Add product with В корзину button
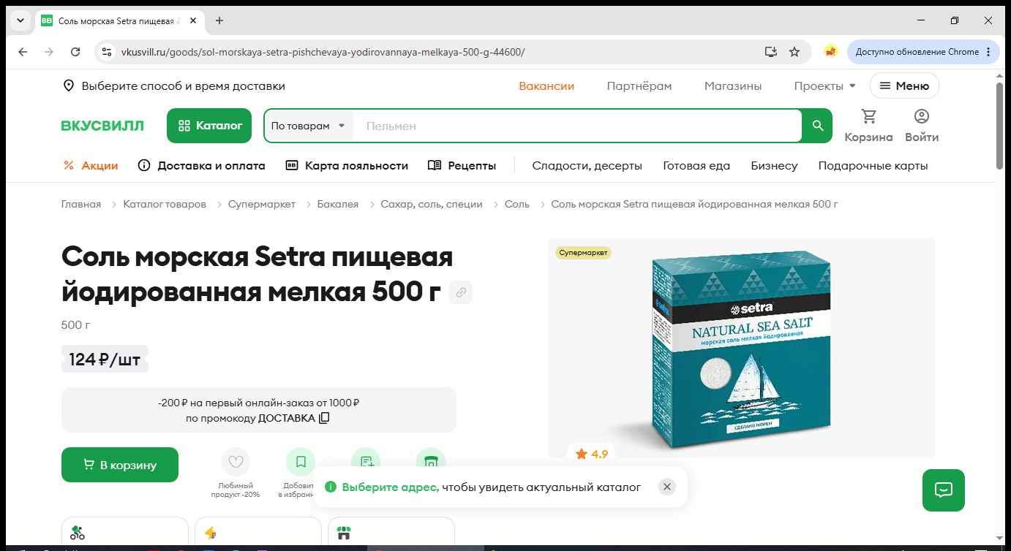 click(120, 465)
